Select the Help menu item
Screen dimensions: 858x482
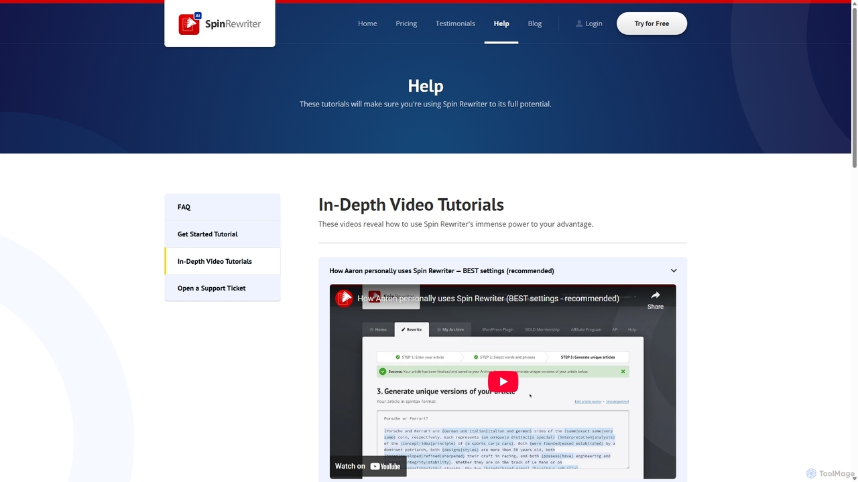click(x=501, y=23)
